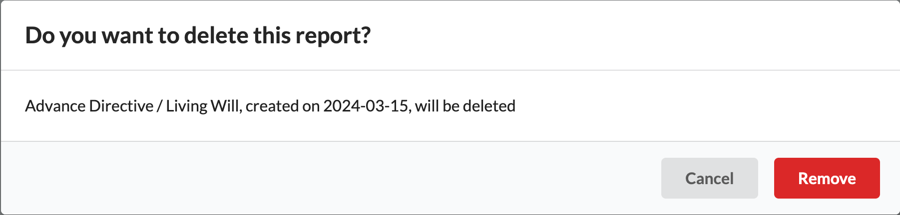This screenshot has width=900, height=215.
Task: Click the word "report?" in the heading
Action: (333, 36)
